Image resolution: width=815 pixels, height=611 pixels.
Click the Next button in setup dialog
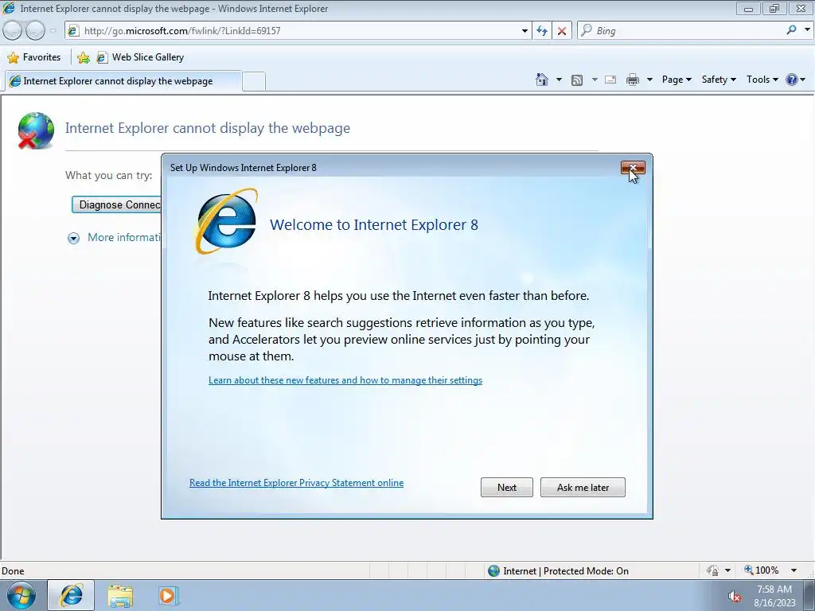pos(507,488)
